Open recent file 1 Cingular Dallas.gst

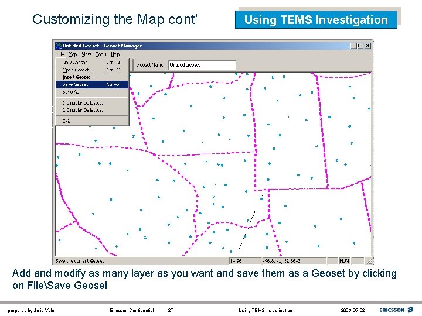point(92,103)
